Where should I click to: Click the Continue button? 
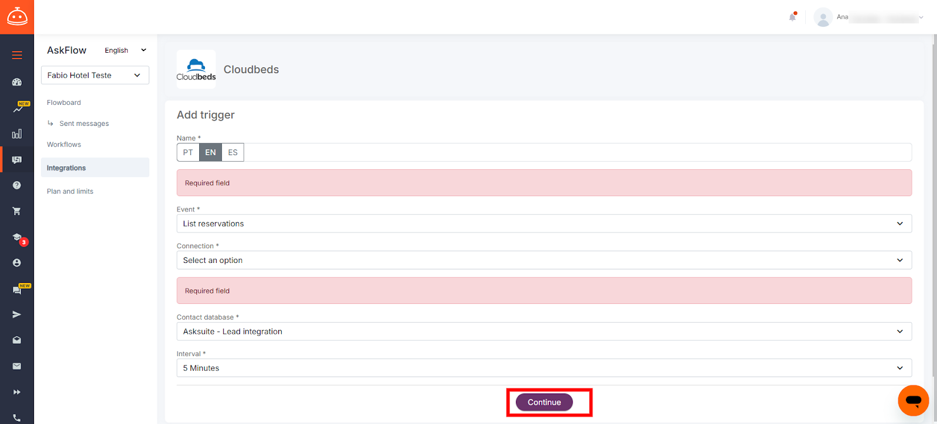544,402
